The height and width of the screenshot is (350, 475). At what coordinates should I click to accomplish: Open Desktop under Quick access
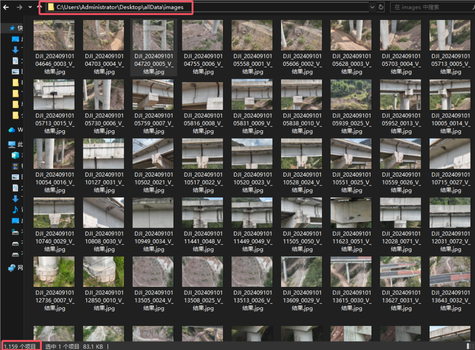point(15,39)
